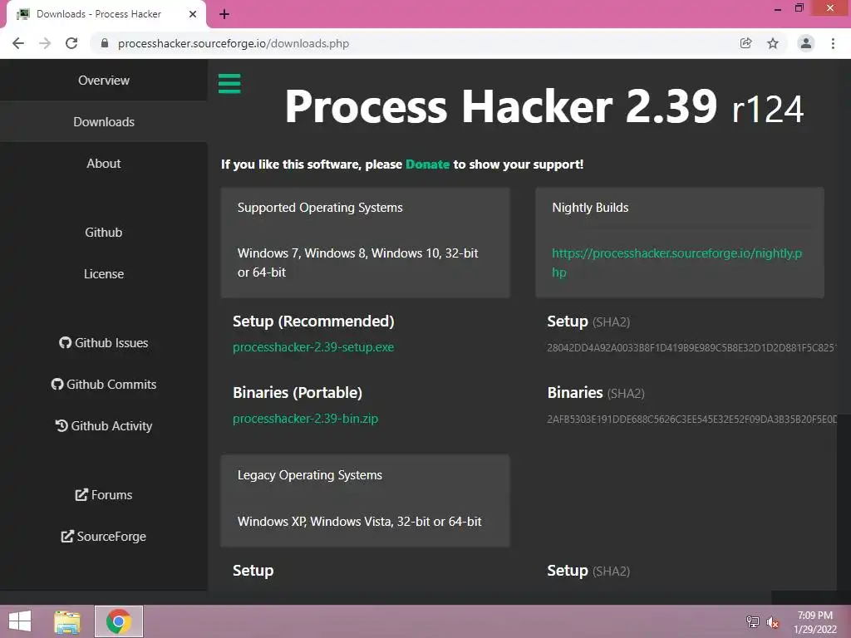The height and width of the screenshot is (638, 851).
Task: Open the nightly builds URL link
Action: tap(676, 263)
